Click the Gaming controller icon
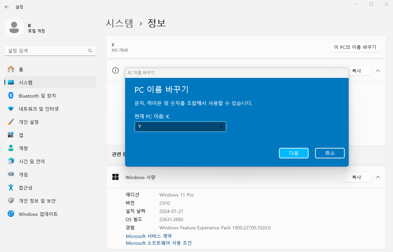Image resolution: width=393 pixels, height=252 pixels. tap(11, 174)
